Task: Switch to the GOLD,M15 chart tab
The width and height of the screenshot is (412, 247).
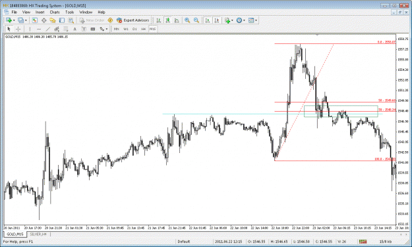Action: coord(15,234)
